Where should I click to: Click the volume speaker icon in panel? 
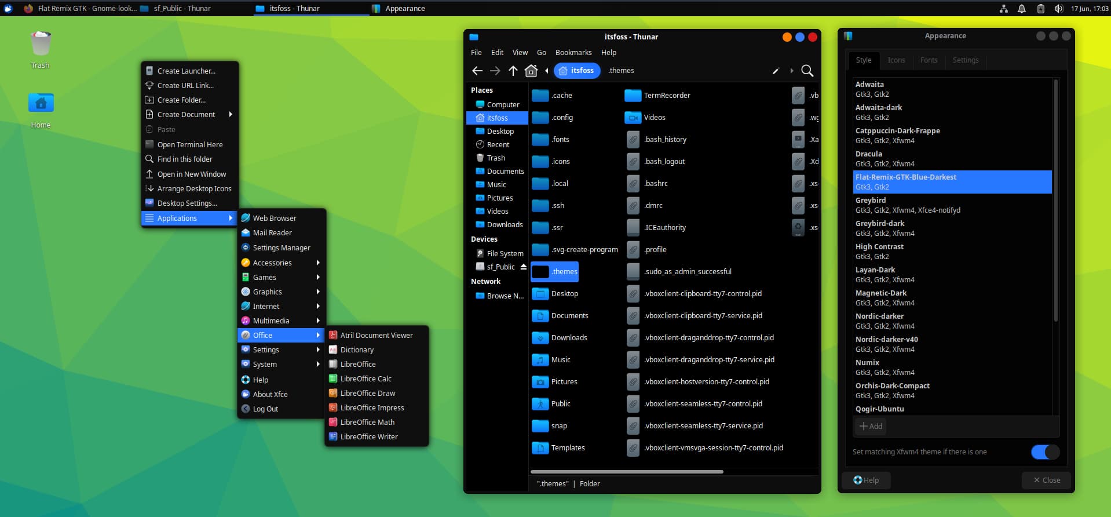click(x=1058, y=9)
